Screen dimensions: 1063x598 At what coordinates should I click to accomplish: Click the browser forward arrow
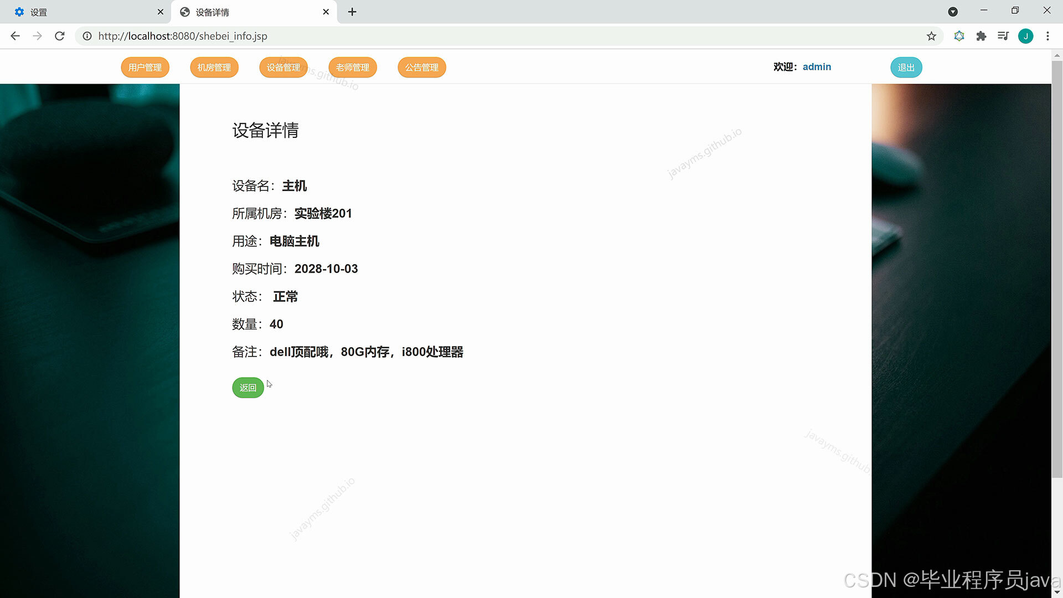pyautogui.click(x=37, y=36)
